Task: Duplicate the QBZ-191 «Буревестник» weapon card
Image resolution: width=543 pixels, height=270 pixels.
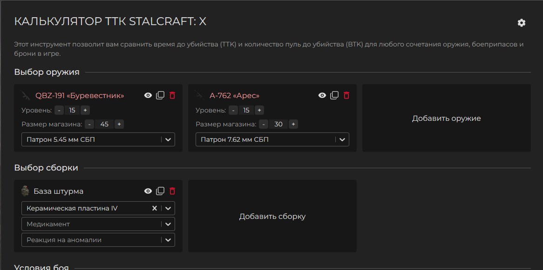Action: 160,95
